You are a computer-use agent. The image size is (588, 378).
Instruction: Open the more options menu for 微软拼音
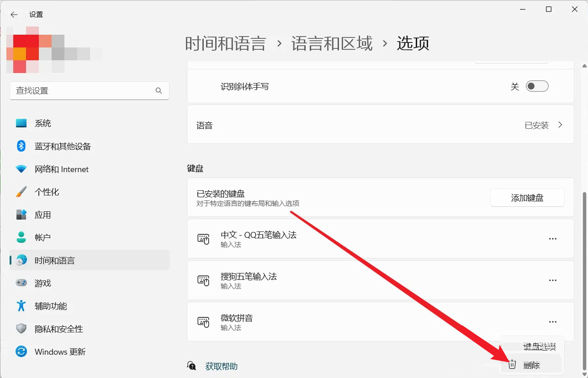pos(553,322)
